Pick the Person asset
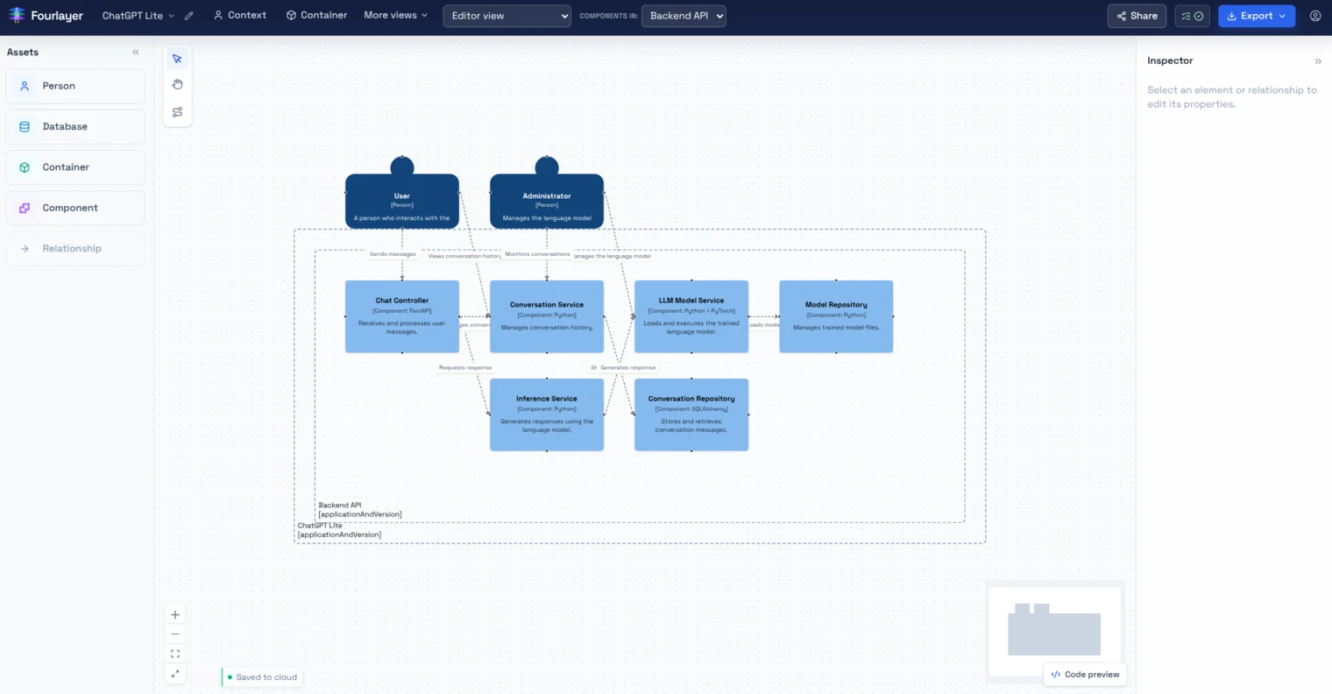 click(75, 86)
